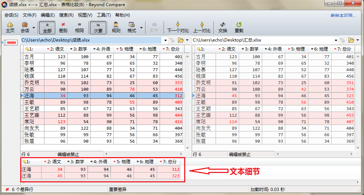Screen dimensions: 364x195
Task: Jump to 下一个对比 next difference
Action: [x=178, y=27]
